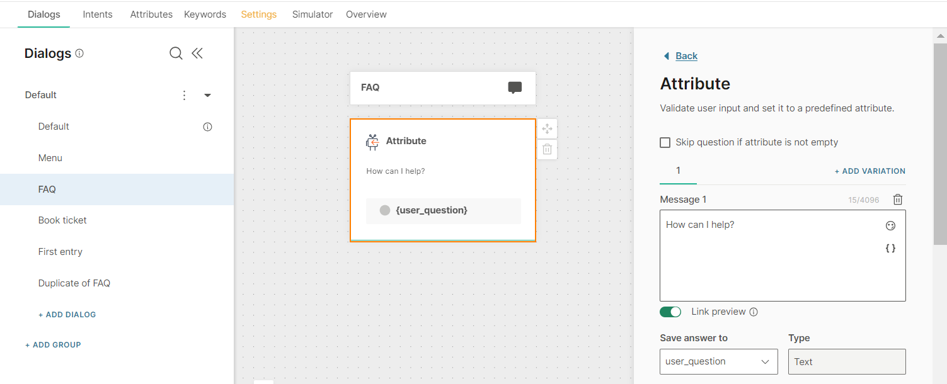Collapse the Default group with the arrow
This screenshot has height=384, width=947.
click(x=207, y=95)
